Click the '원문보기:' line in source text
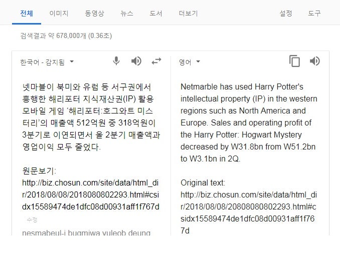The height and width of the screenshot is (258, 340). [39, 171]
